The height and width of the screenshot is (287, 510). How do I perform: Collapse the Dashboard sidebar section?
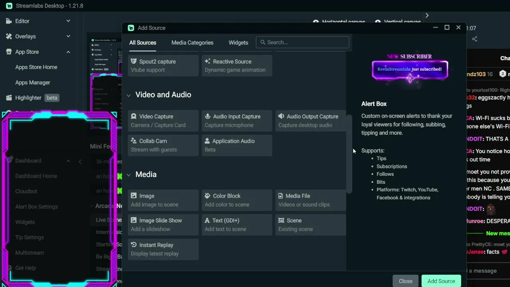click(68, 161)
